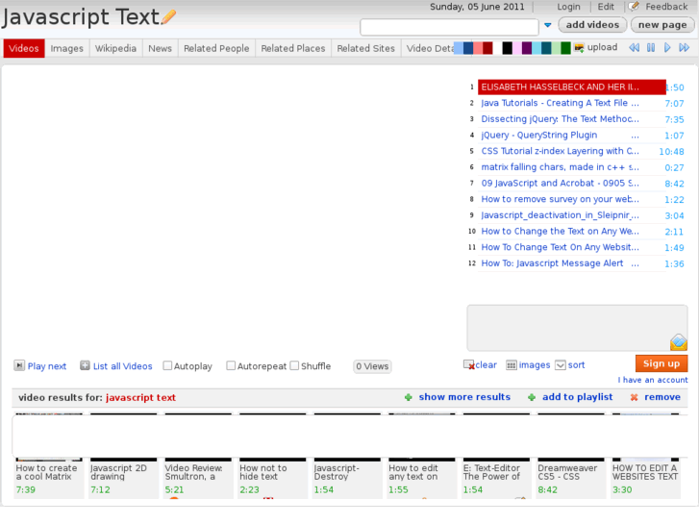
Task: Open the Wikipedia tab
Action: 116,48
